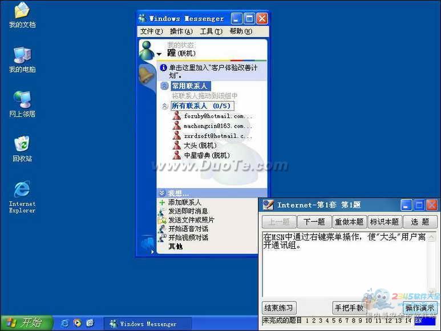Open Network Neighborhood desktop icon
441x331 pixels.
[x=22, y=104]
